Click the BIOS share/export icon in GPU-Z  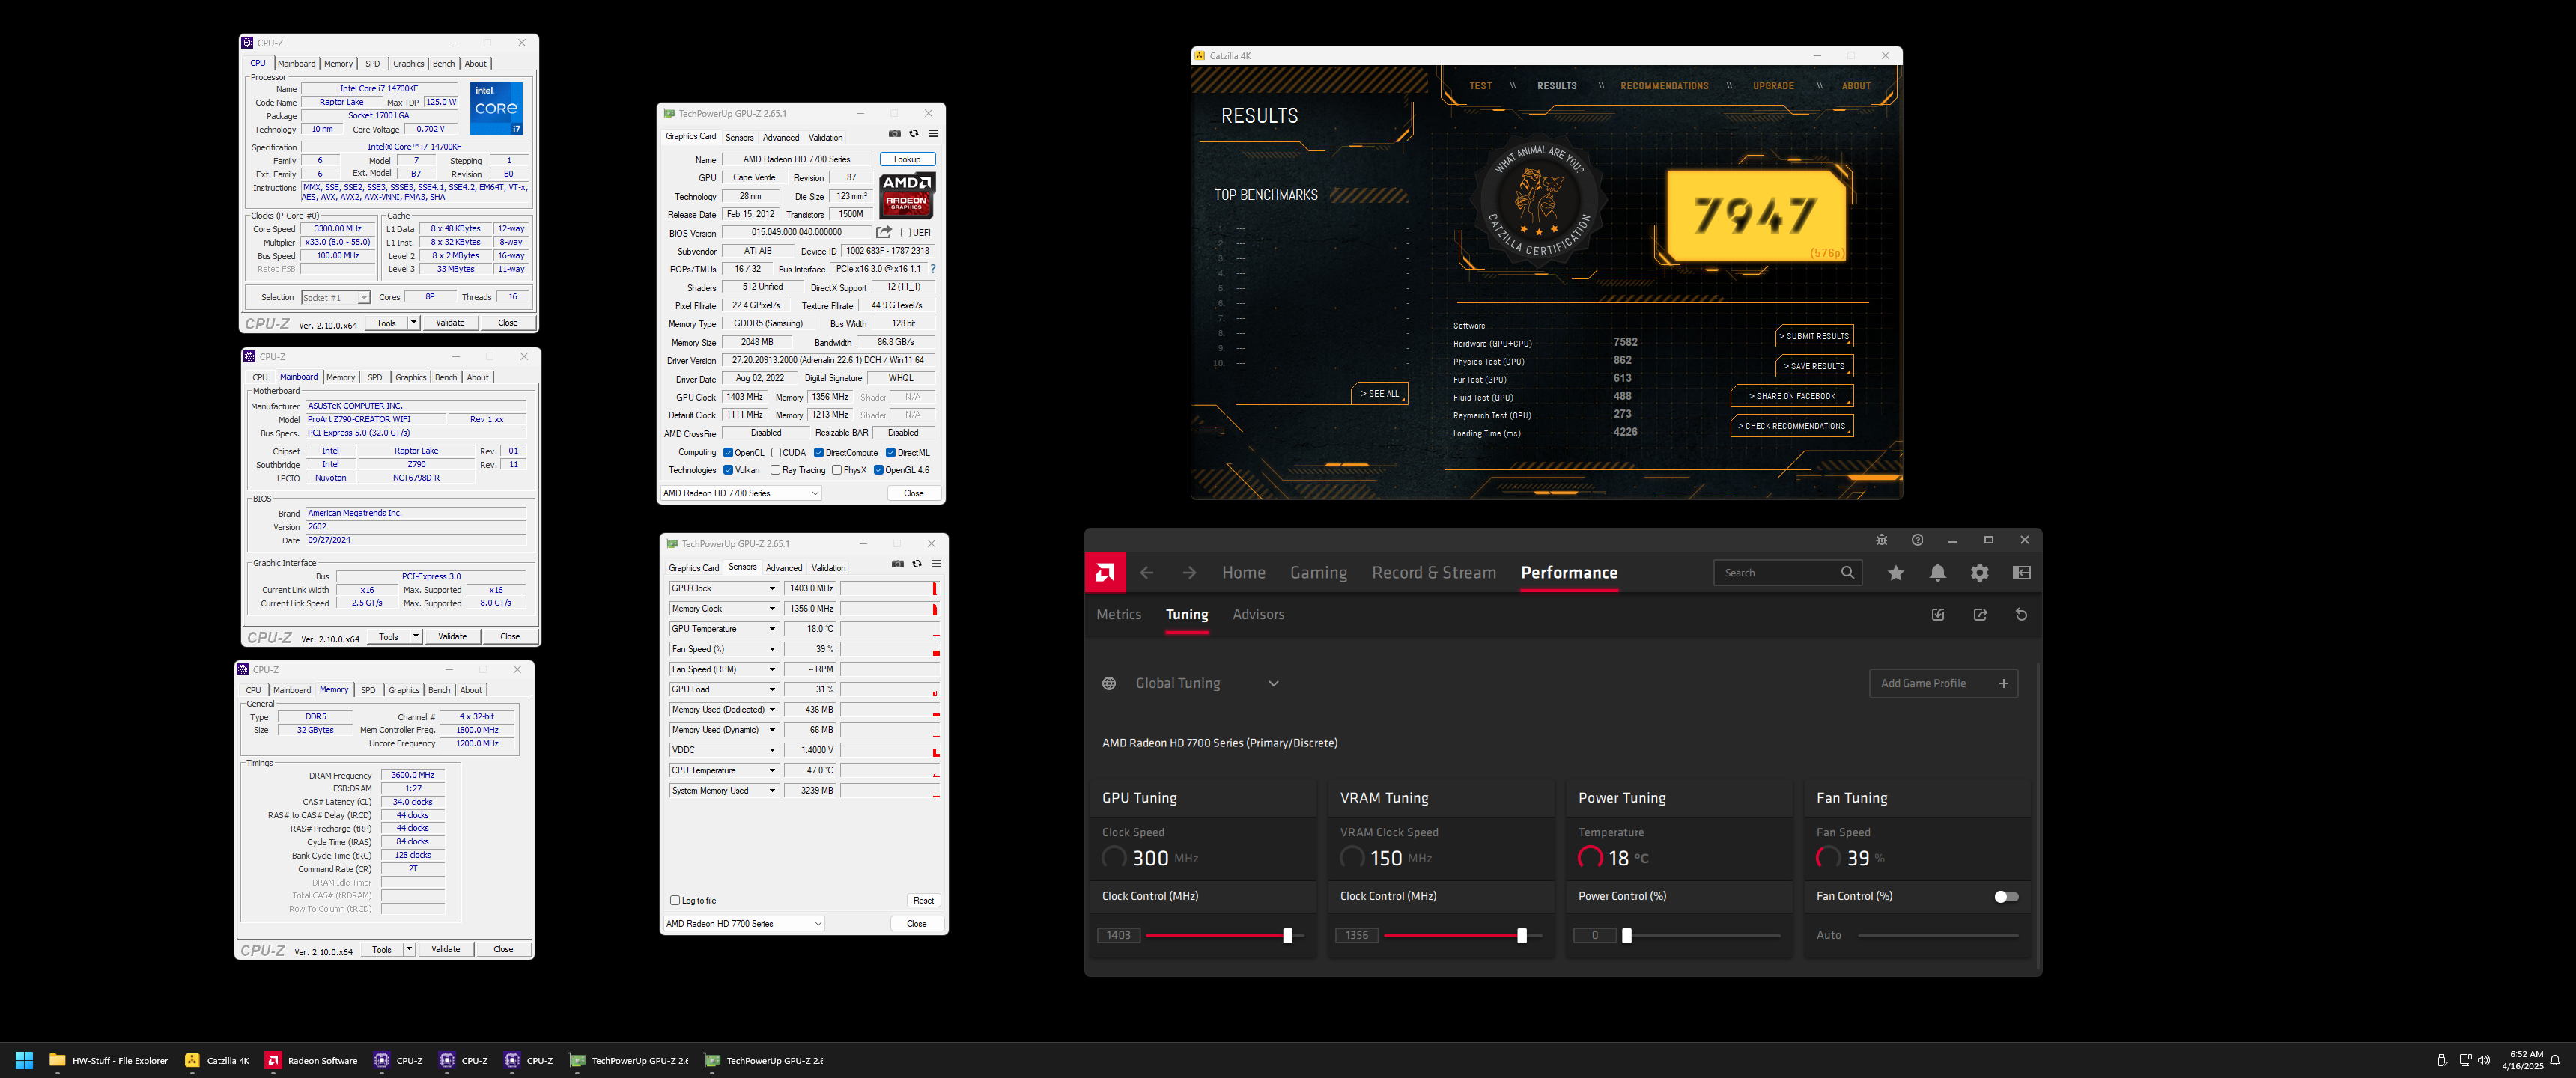point(884,232)
